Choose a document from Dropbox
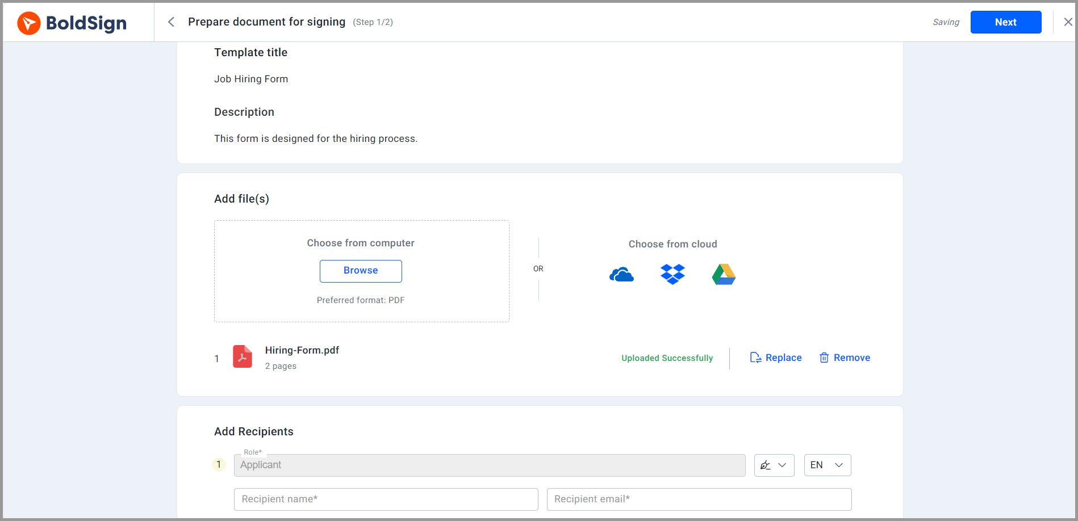Image resolution: width=1078 pixels, height=521 pixels. click(x=672, y=274)
